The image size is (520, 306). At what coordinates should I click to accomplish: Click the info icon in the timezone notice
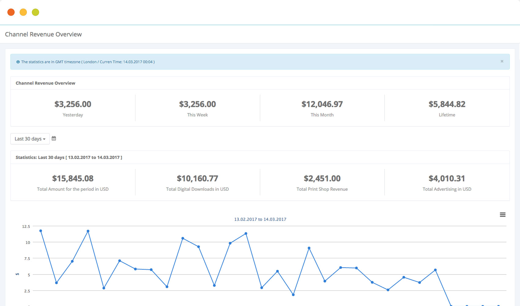pos(18,62)
